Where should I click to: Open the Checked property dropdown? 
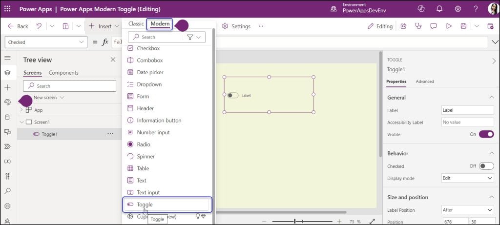(x=46, y=42)
